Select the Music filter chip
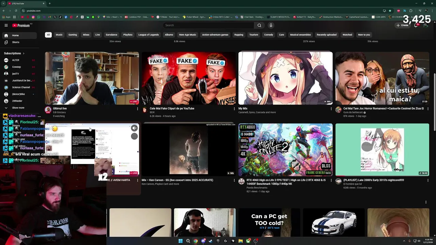This screenshot has height=245, width=436. click(x=59, y=35)
